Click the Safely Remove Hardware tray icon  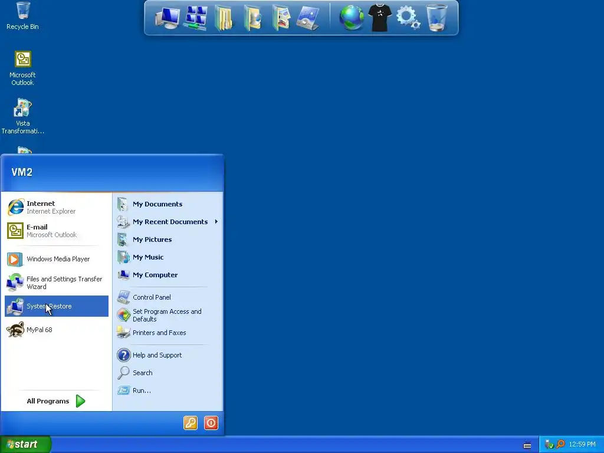[549, 445]
